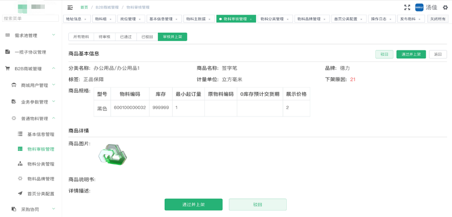Open the 物料主数据 page tab

196,19
